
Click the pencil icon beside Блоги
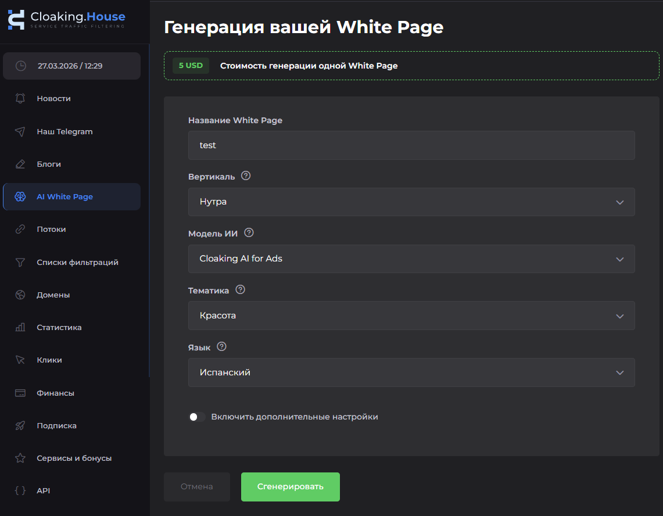tap(20, 164)
